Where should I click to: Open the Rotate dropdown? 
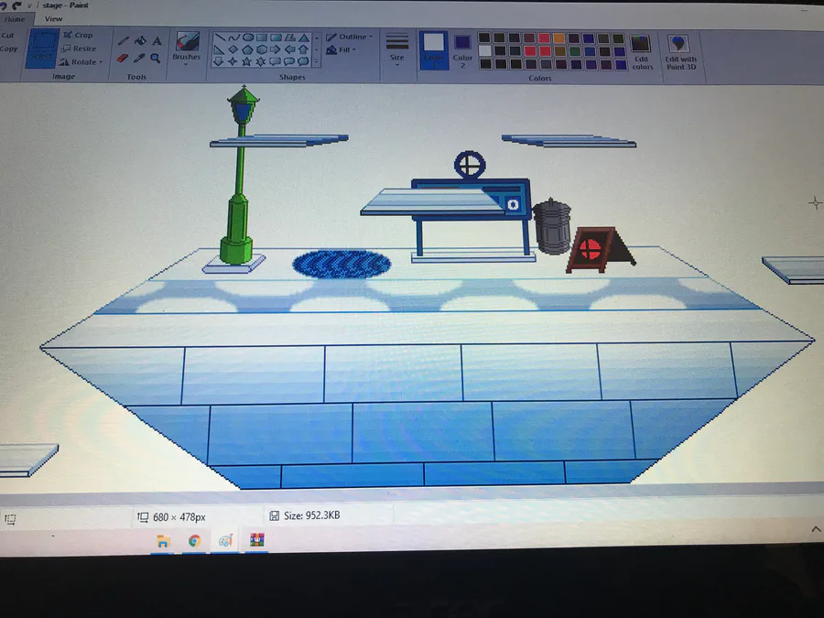81,62
